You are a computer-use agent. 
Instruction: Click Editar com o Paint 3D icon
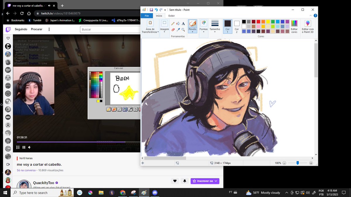[x=308, y=23]
